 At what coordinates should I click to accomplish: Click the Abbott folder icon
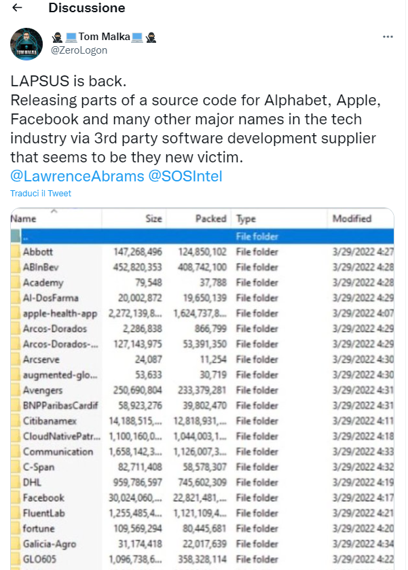pos(15,252)
